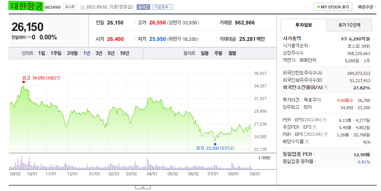This screenshot has width=381, height=191.
Task: Show 월봉 candle chart
Action: click(232, 53)
